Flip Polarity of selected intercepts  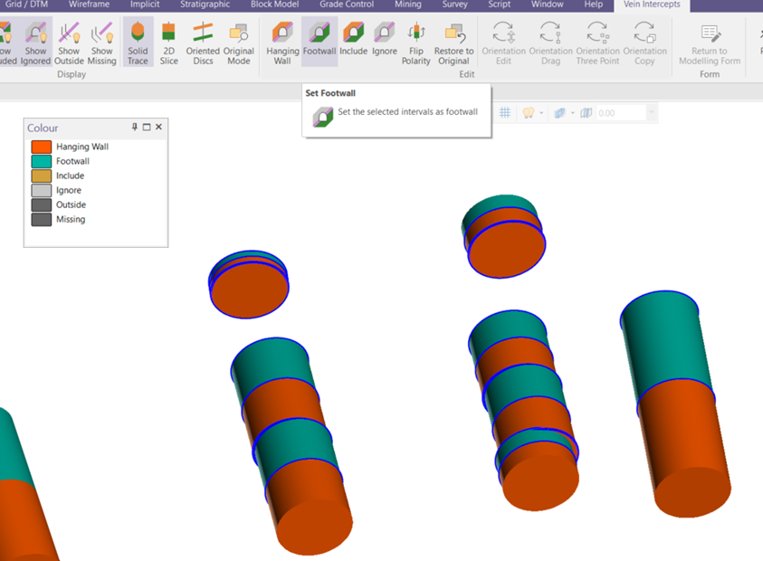pyautogui.click(x=416, y=42)
